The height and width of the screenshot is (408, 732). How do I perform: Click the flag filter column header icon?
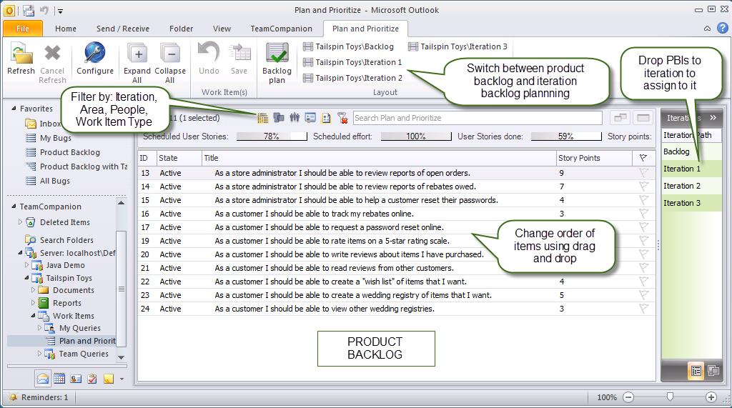(643, 158)
